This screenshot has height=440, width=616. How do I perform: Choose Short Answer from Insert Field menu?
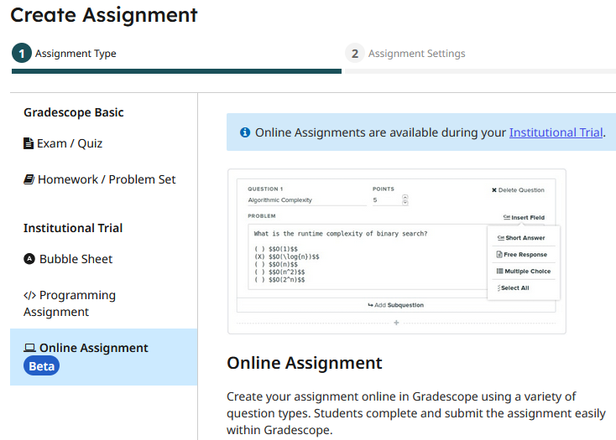click(521, 238)
